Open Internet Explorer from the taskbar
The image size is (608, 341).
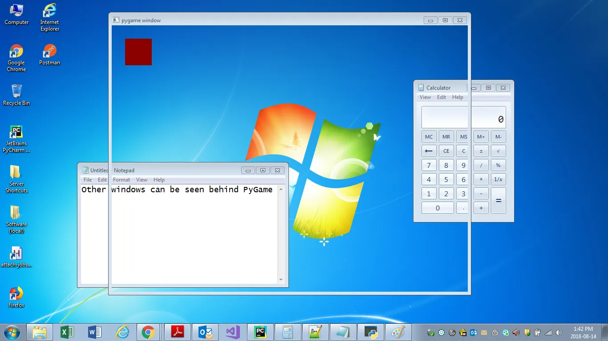(x=122, y=332)
